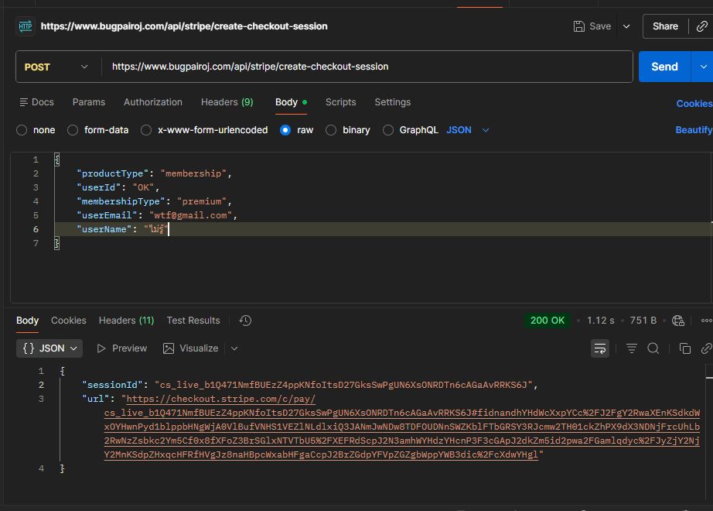
Task: Click the response filter icon
Action: pyautogui.click(x=632, y=349)
